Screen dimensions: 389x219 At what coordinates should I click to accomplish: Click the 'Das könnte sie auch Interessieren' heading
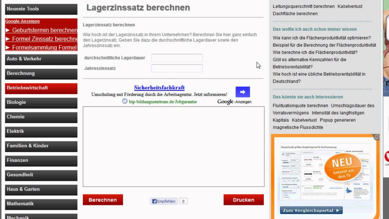pyautogui.click(x=308, y=97)
